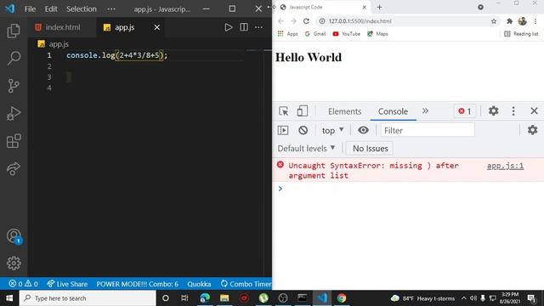Bookmark this page with star icon

[494, 21]
